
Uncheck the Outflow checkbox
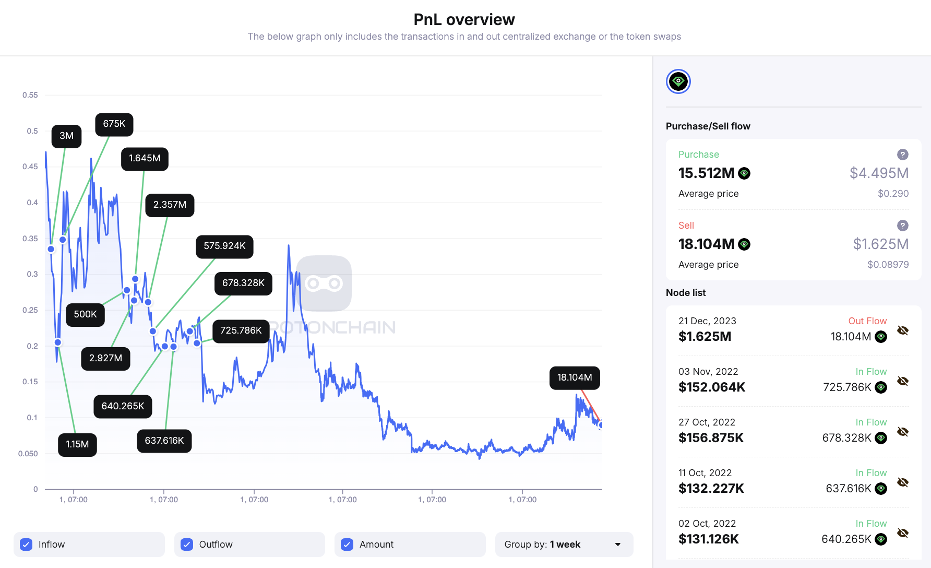click(x=187, y=545)
